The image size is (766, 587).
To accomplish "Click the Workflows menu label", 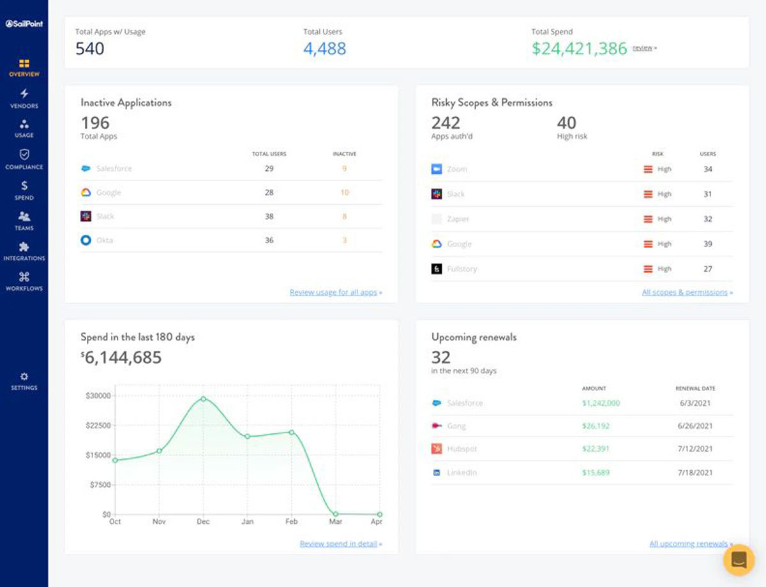I will click(24, 288).
